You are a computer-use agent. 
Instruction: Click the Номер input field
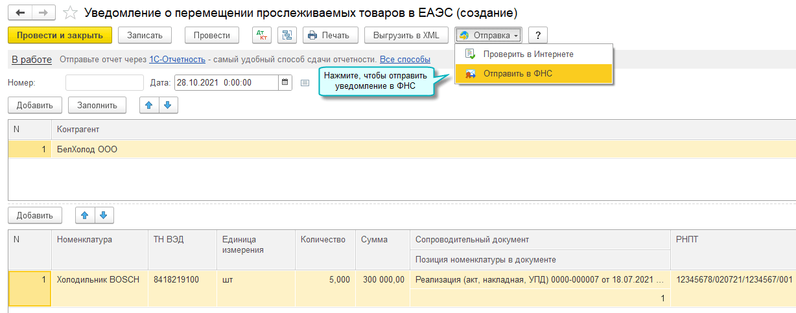pyautogui.click(x=104, y=82)
